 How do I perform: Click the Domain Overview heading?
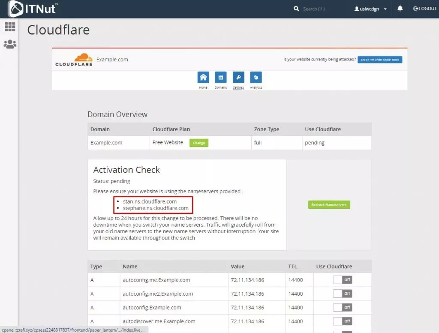pos(117,114)
